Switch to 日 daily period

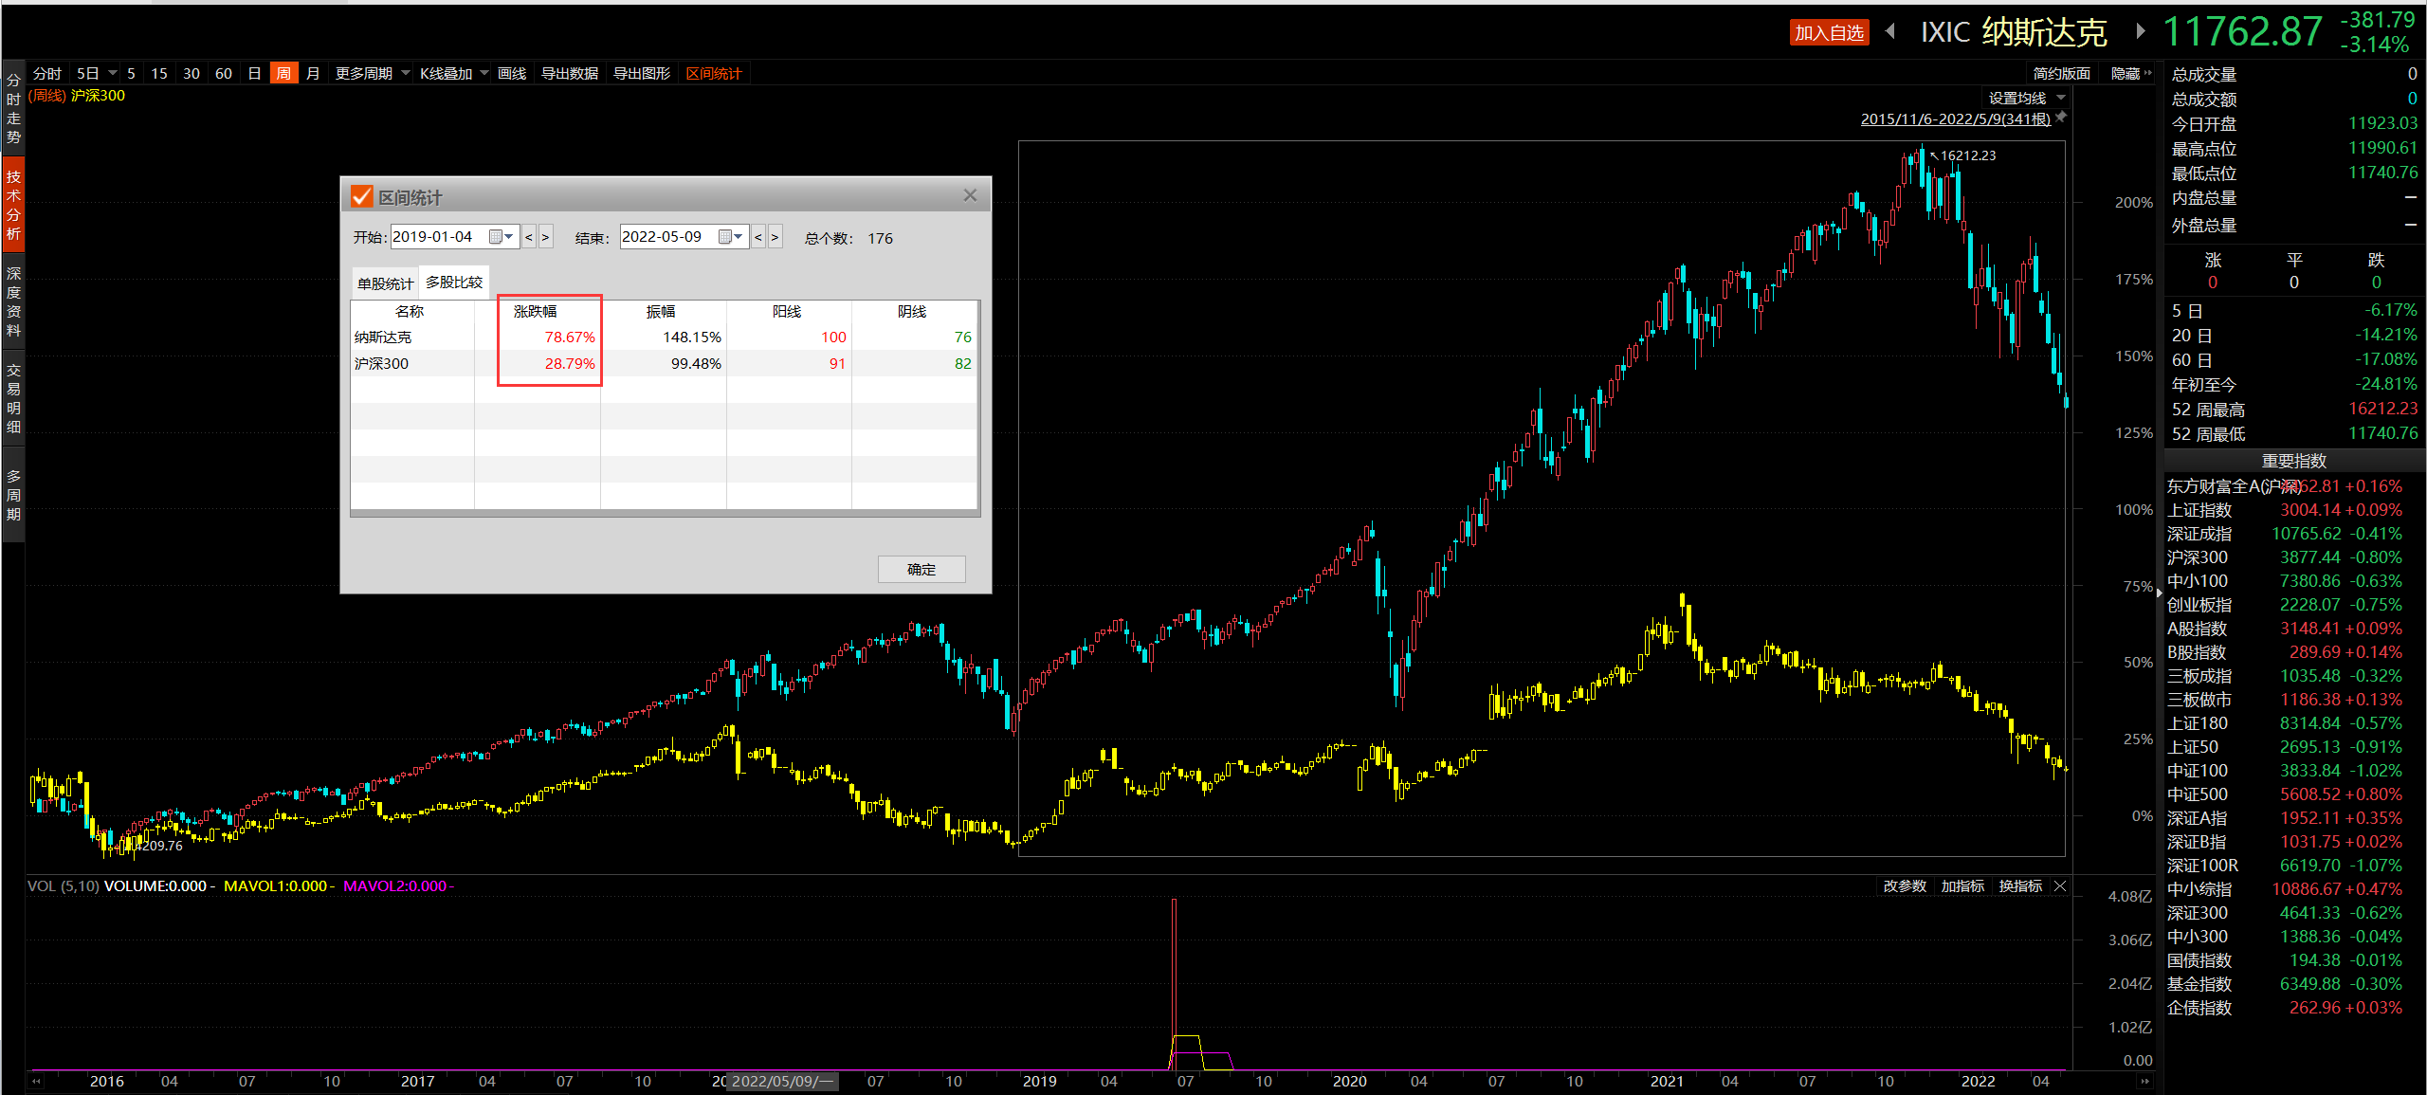pyautogui.click(x=254, y=73)
